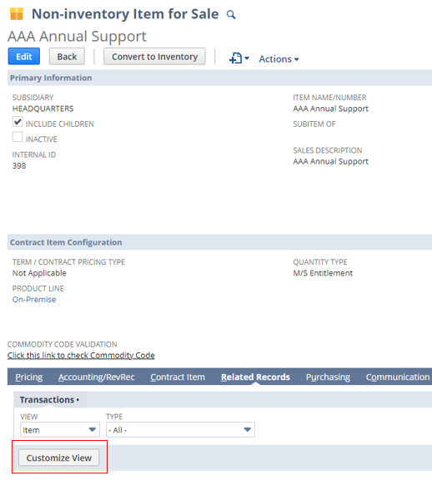This screenshot has height=481, width=432.
Task: Select the Related Records tab
Action: (x=255, y=377)
